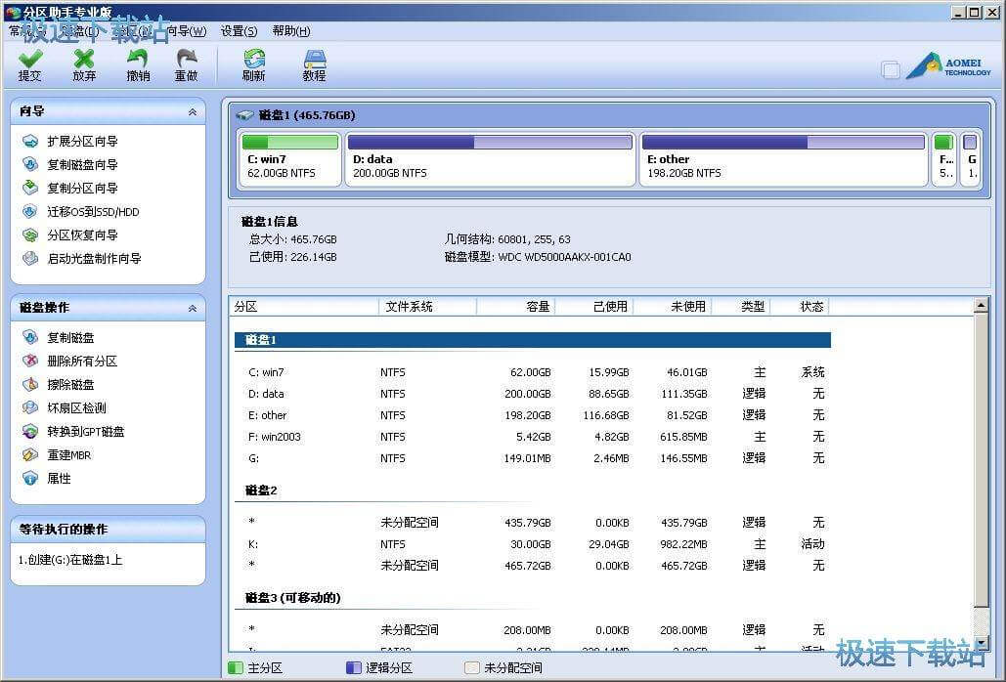Click the 撤销 (Undo) arrow icon
The height and width of the screenshot is (682, 1006).
137,59
